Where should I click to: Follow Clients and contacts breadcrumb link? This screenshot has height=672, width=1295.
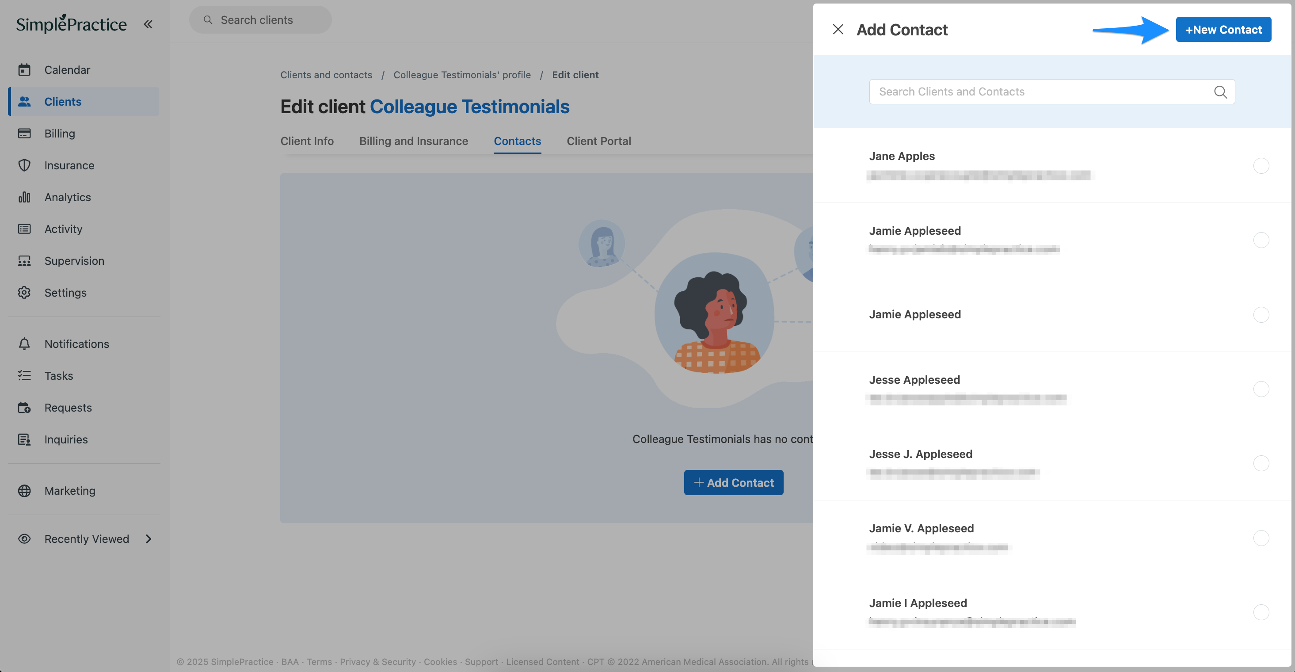coord(326,74)
